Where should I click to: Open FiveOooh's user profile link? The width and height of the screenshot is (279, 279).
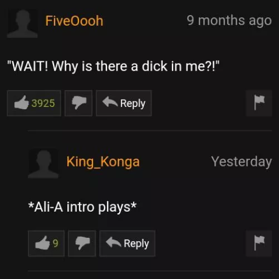click(74, 21)
